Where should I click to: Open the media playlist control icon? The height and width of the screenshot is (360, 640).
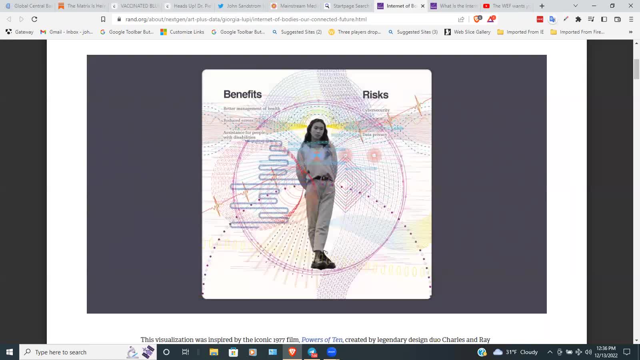click(x=591, y=19)
